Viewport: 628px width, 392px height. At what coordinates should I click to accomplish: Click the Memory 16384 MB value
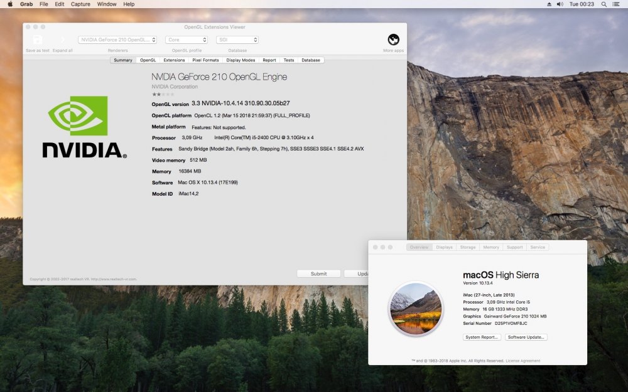tap(190, 171)
